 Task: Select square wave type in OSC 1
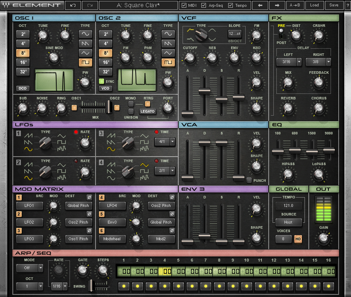coord(85,63)
